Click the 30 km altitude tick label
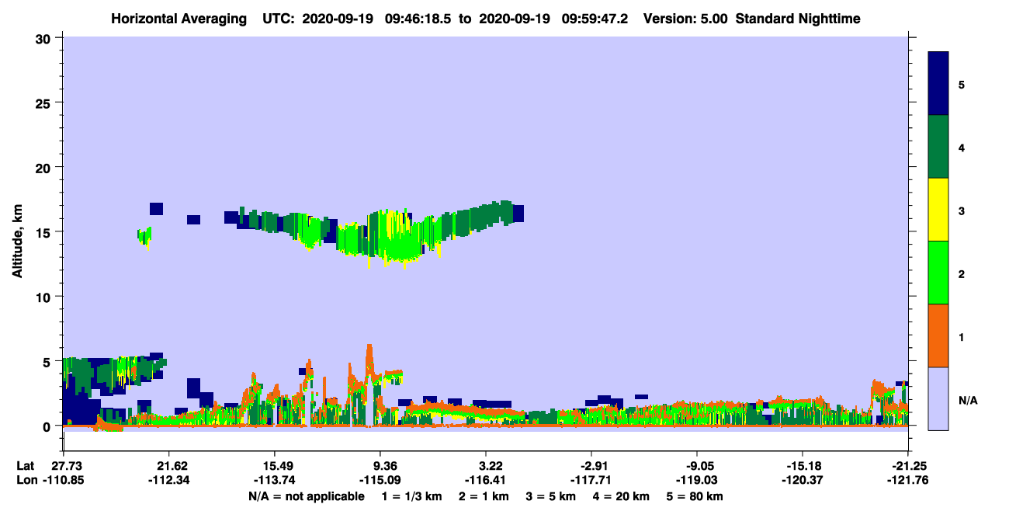 [x=44, y=38]
